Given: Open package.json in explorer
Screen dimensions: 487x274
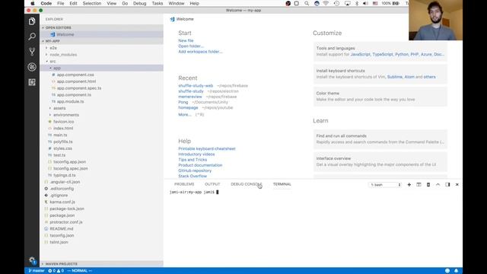Looking at the screenshot, I should point(62,215).
